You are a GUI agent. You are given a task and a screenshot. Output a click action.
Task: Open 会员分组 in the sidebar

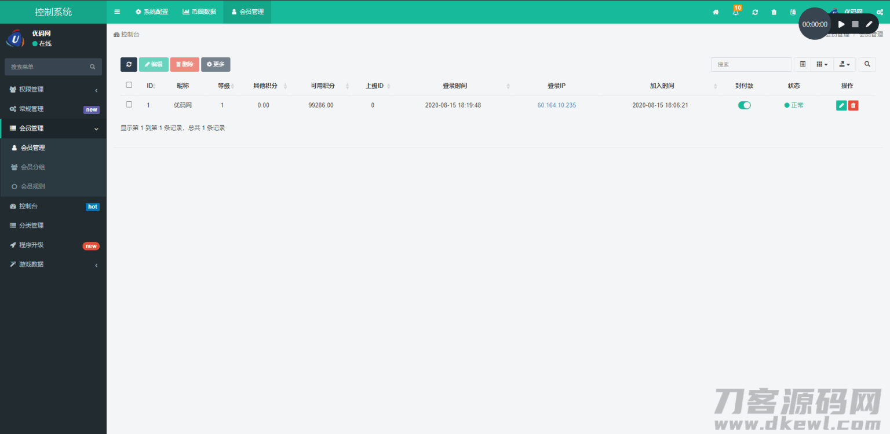[33, 167]
